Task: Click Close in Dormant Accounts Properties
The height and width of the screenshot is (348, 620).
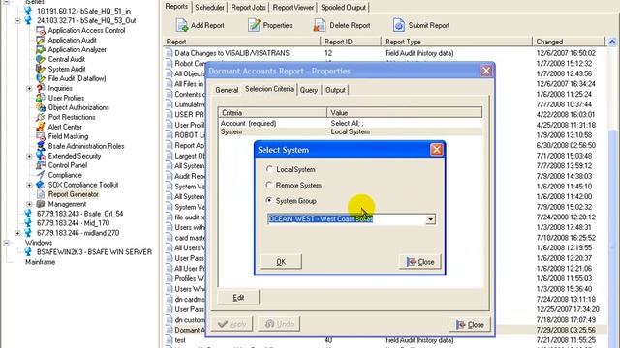Action: (x=470, y=325)
